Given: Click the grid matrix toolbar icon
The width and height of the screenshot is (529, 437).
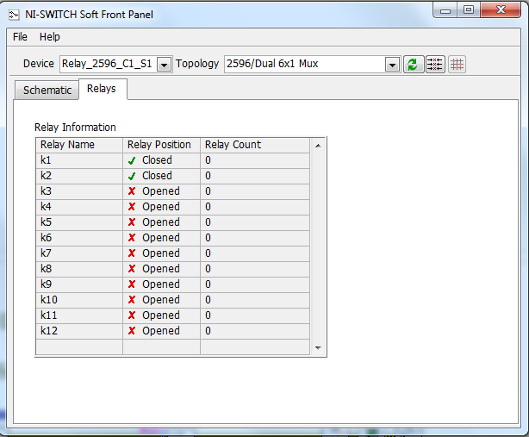Looking at the screenshot, I should [457, 64].
